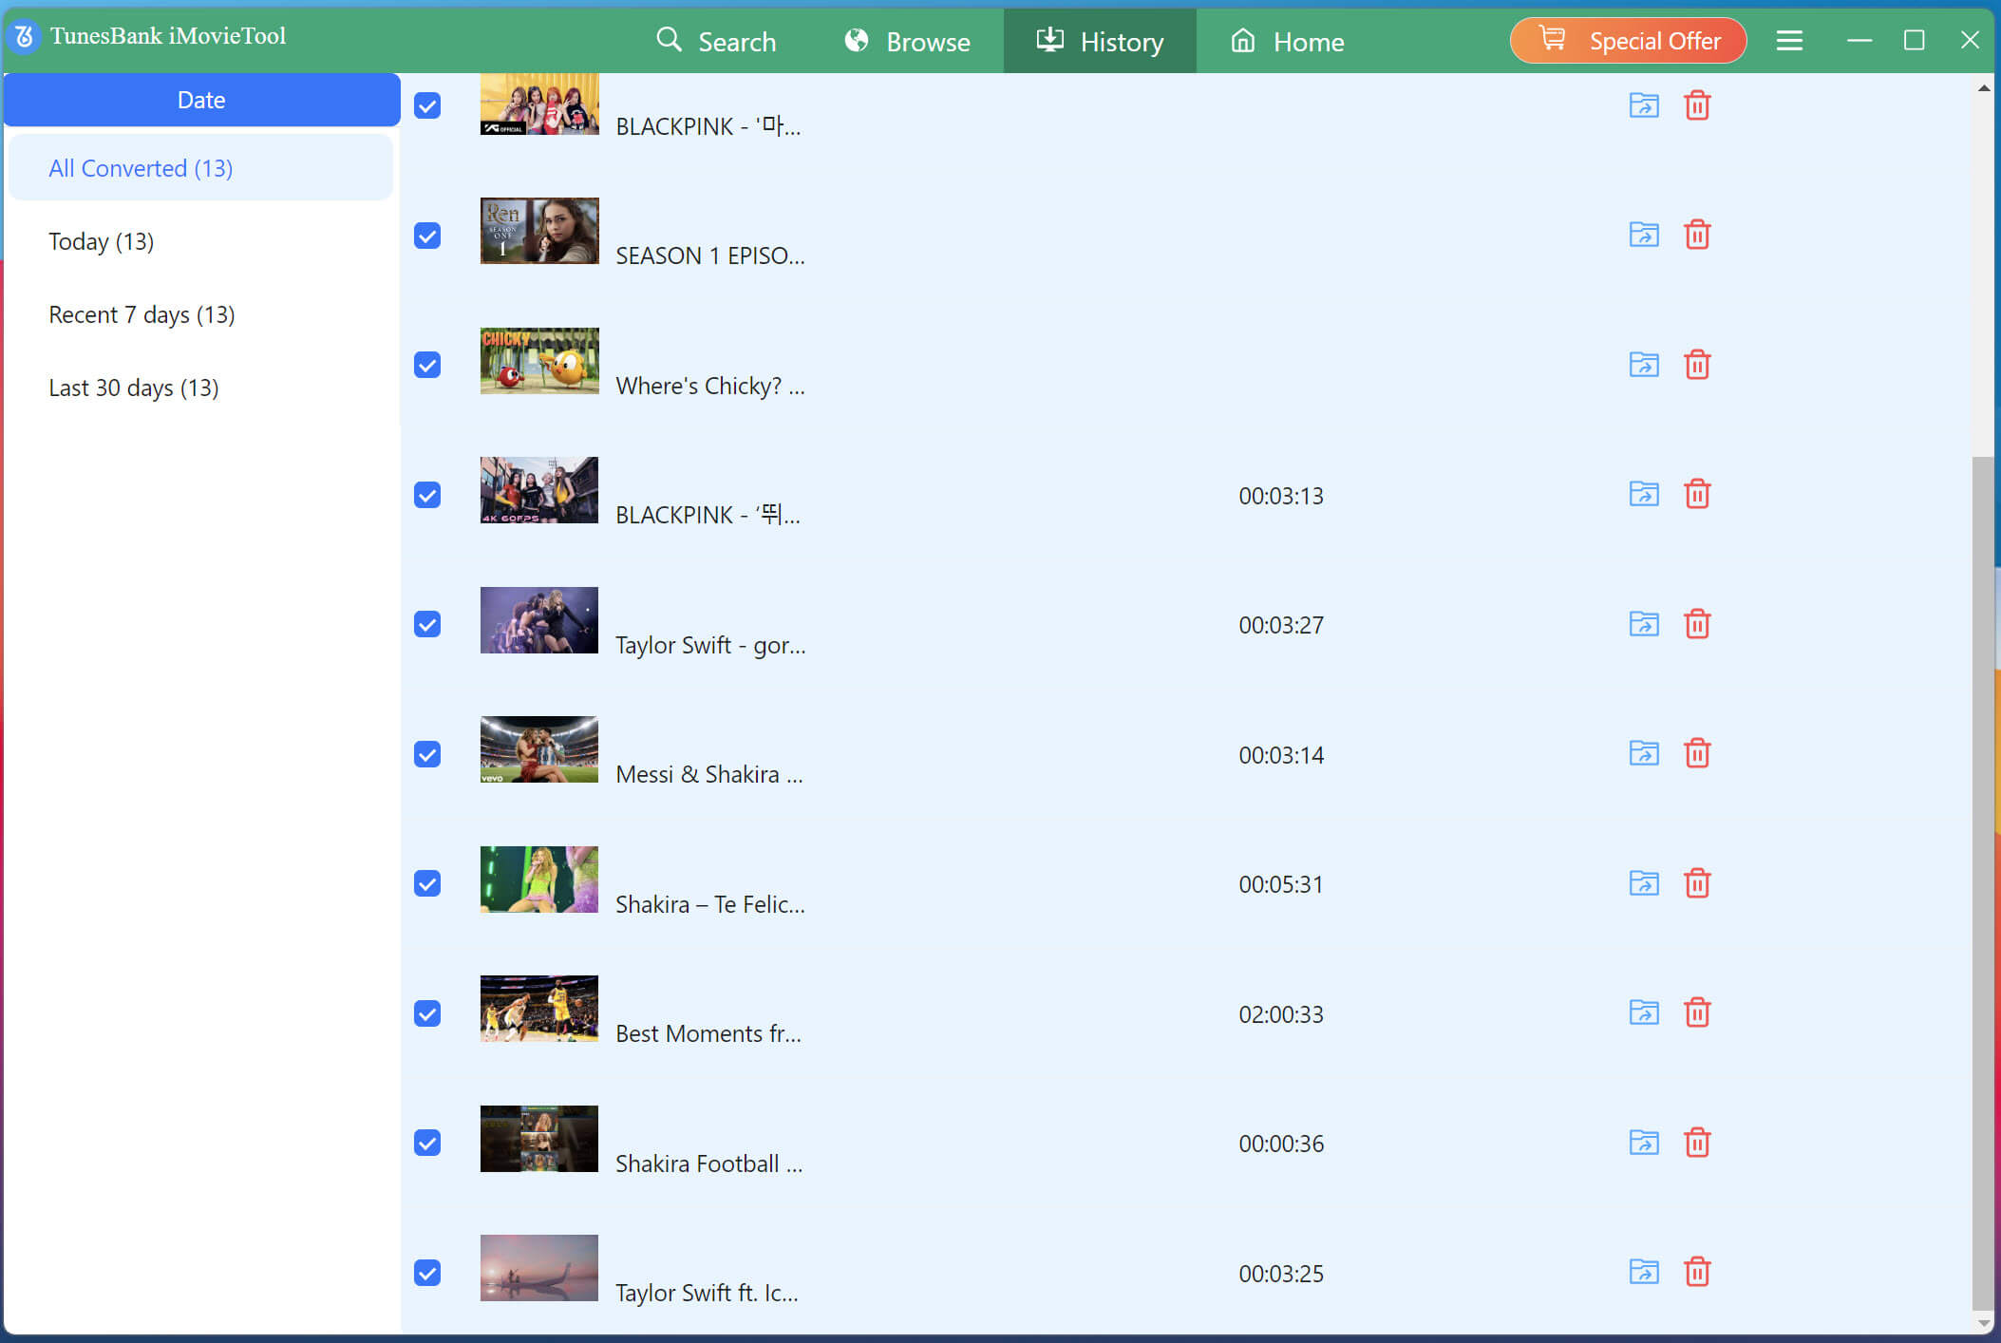
Task: Delete the Messi & Shakira video entry
Action: point(1697,753)
